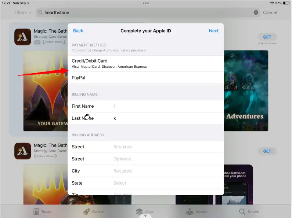Cancel the search
The height and width of the screenshot is (218, 292).
pyautogui.click(x=270, y=12)
